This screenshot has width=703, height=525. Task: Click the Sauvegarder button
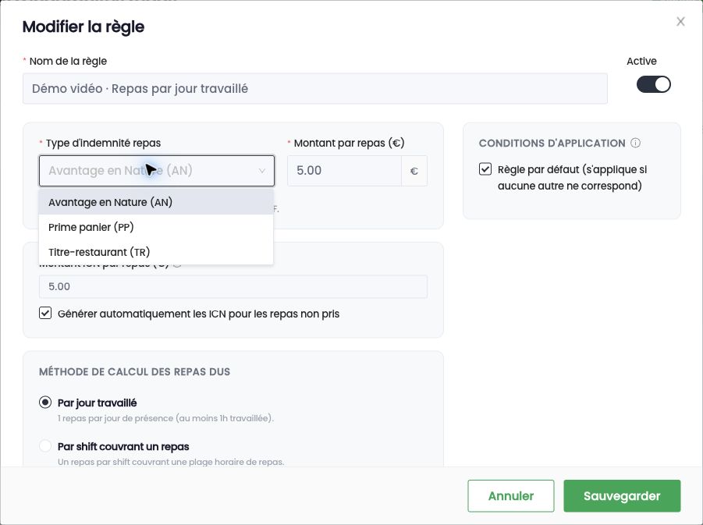(x=622, y=496)
